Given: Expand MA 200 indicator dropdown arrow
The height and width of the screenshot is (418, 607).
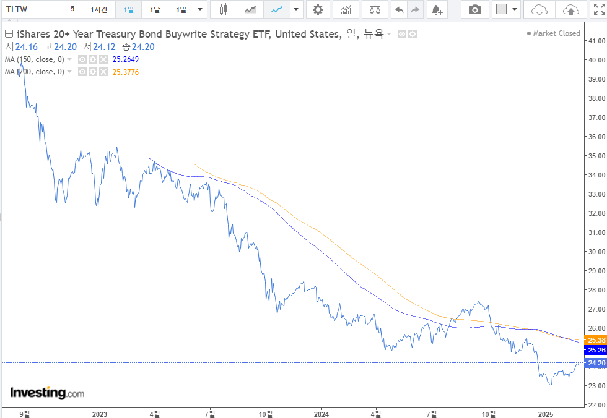Looking at the screenshot, I should [x=69, y=72].
